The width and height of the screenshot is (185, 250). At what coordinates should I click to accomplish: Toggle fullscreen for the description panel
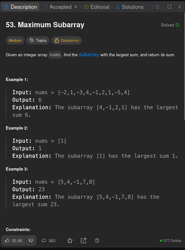pyautogui.click(x=169, y=7)
